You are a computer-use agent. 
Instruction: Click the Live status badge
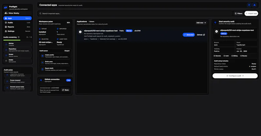tap(69, 80)
